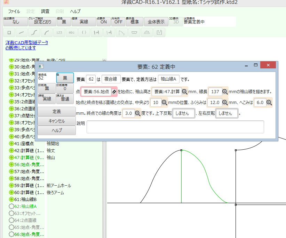
Task: Click spinner icon of 62:袖山線A item
Action: pos(11,206)
